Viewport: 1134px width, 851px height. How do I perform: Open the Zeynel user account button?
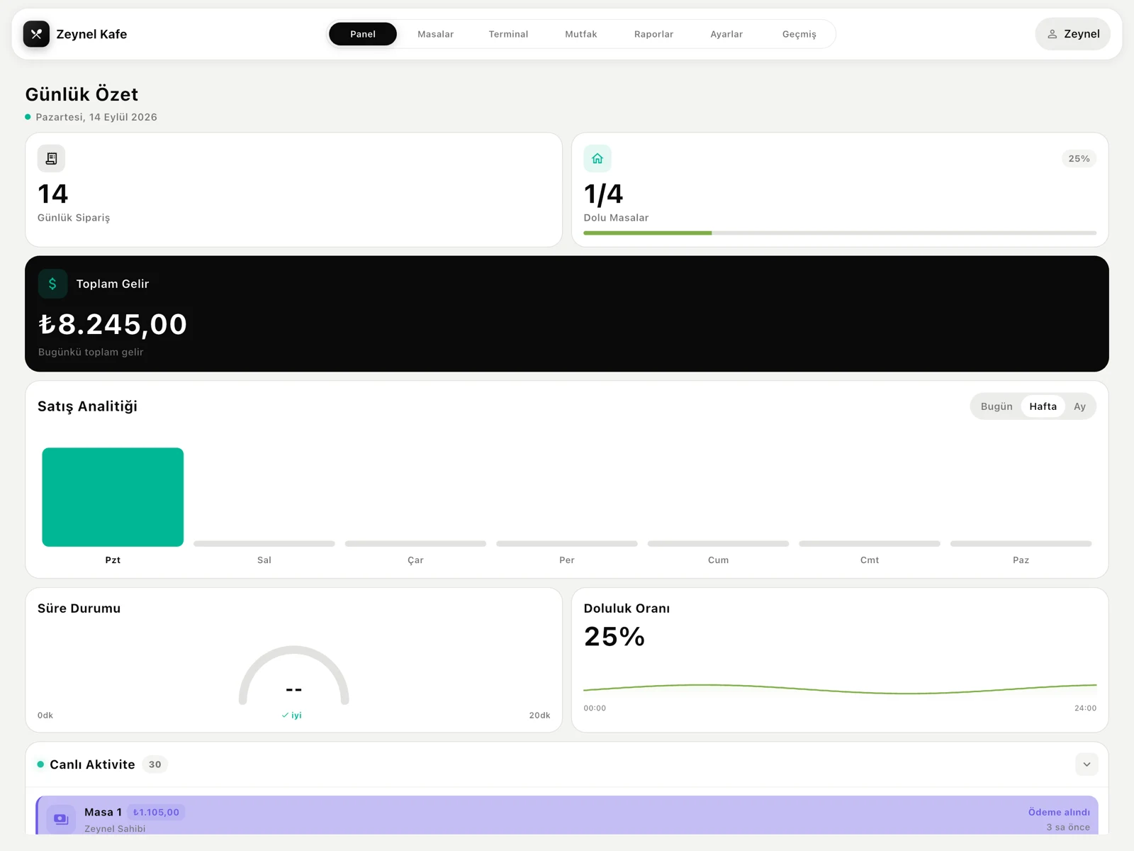tap(1073, 34)
